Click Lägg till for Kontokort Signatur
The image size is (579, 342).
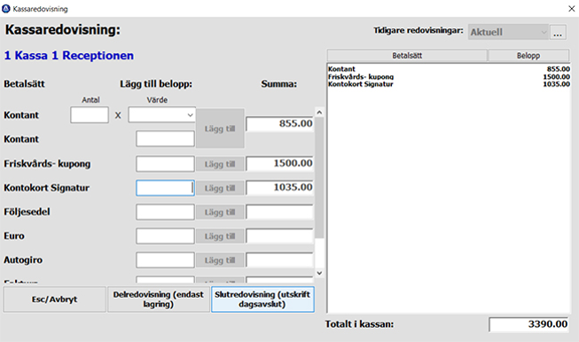220,188
